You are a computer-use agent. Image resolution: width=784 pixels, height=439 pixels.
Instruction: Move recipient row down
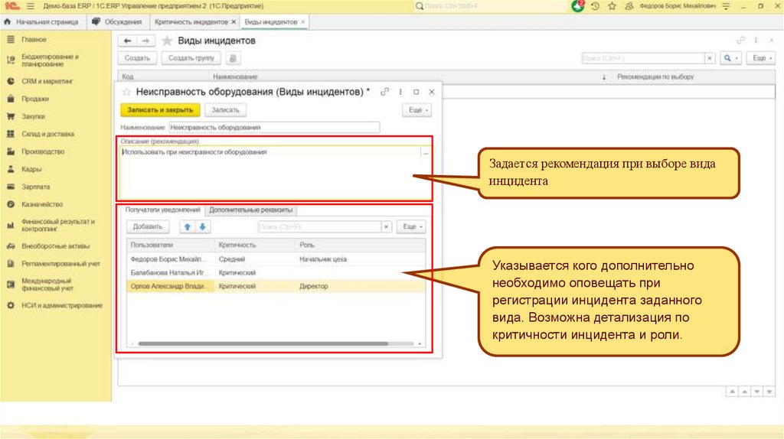[x=202, y=226]
